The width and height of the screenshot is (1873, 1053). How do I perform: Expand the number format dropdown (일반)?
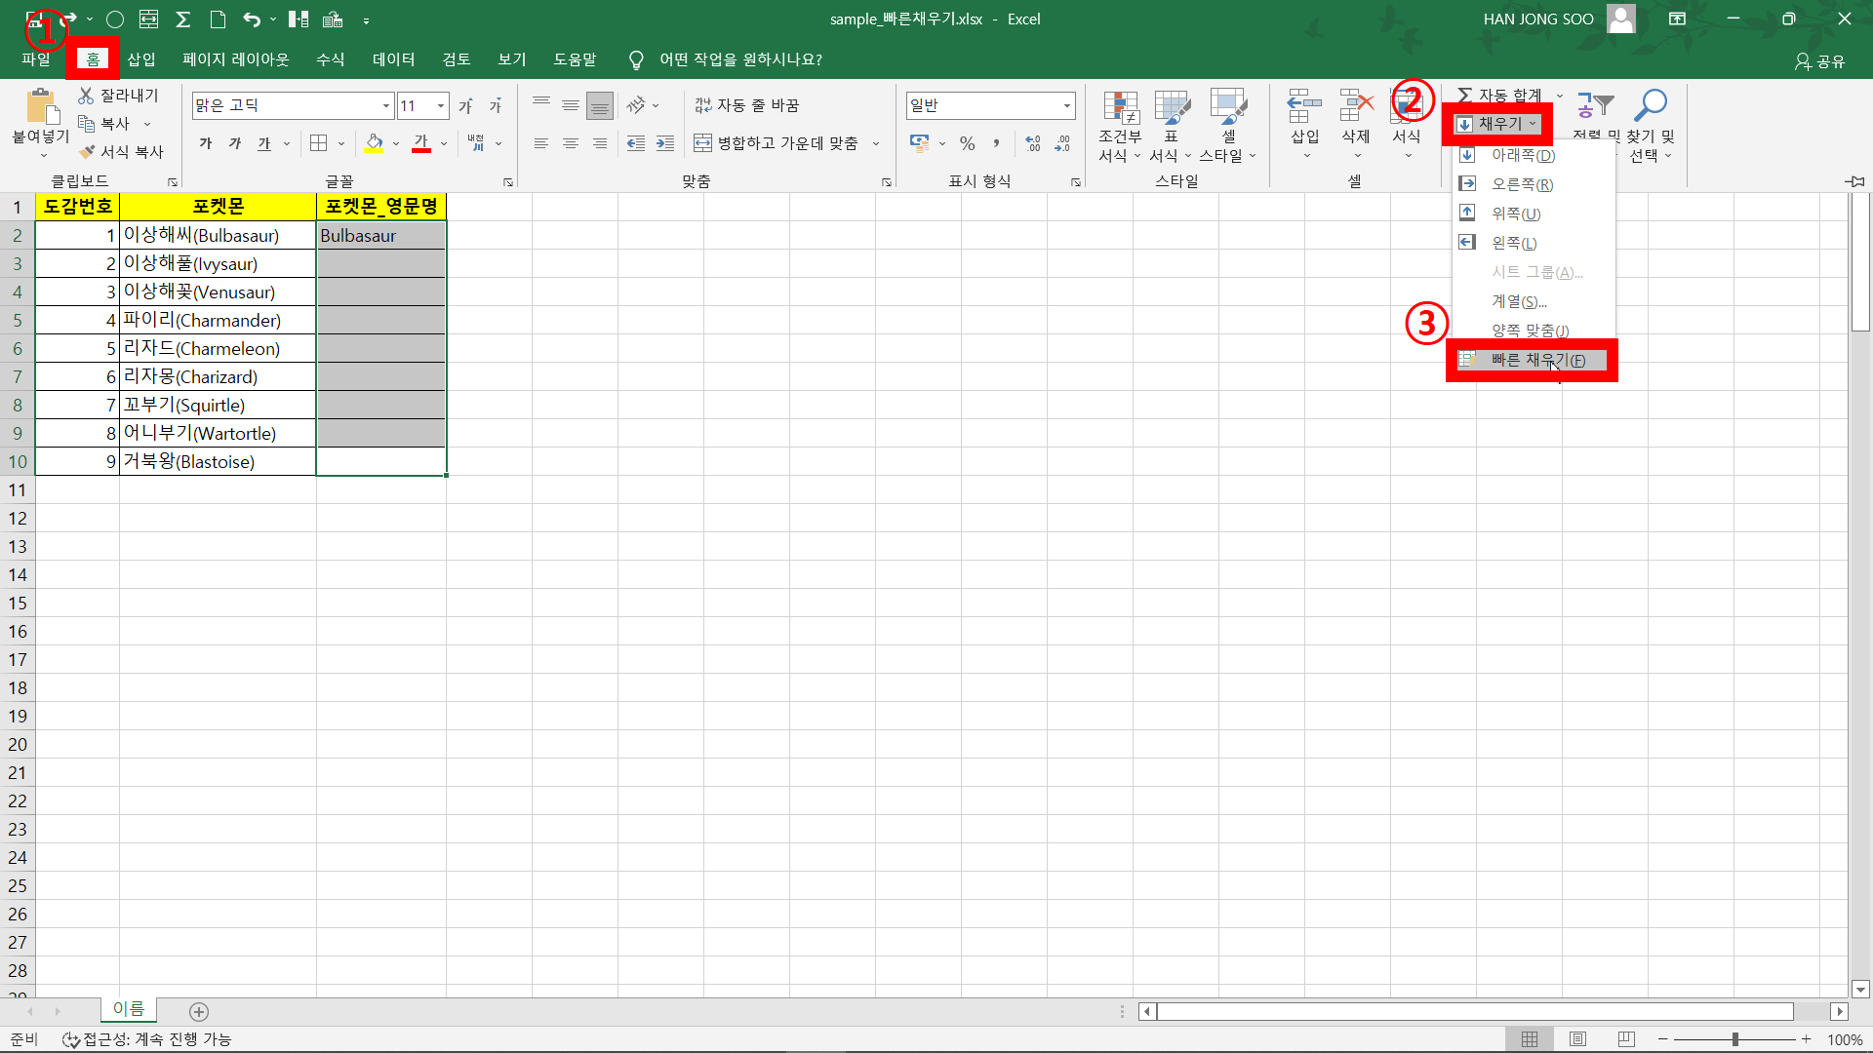[x=1066, y=105]
